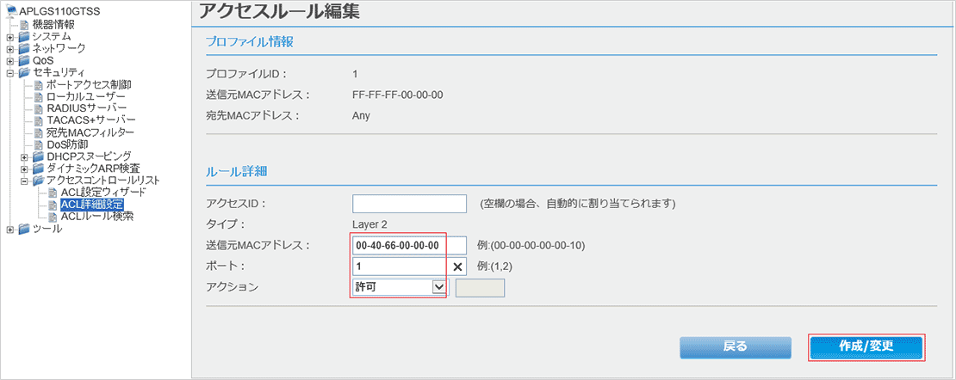956x380 pixels.
Task: Expand the ネットワーク folder
Action: [x=9, y=49]
